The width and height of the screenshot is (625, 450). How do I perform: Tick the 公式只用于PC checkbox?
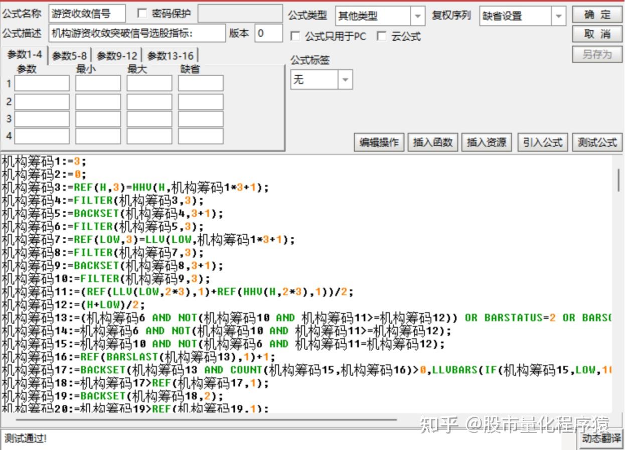(x=295, y=36)
